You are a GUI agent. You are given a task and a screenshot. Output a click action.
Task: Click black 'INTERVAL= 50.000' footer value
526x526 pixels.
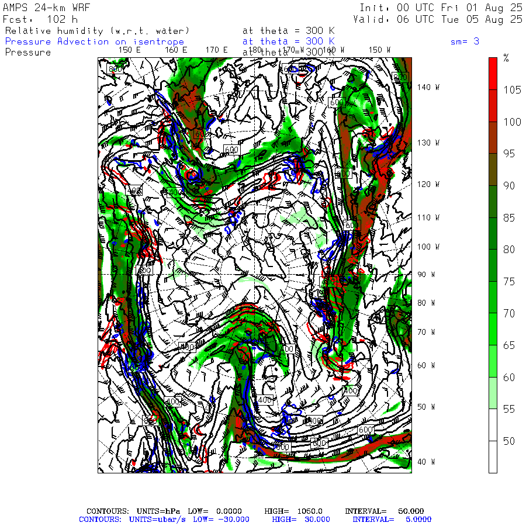point(385,511)
